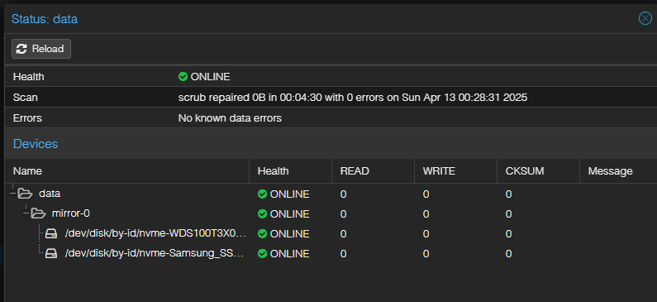657x302 pixels.
Task: Click the green ONLINE check in WDS100T3X0 row
Action: coord(262,234)
